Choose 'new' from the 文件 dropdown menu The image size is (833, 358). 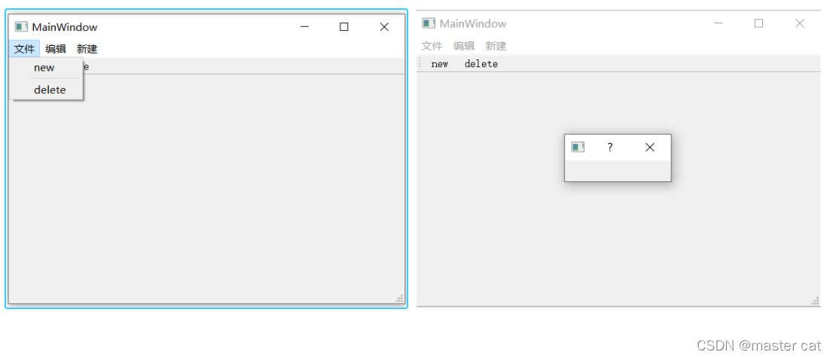tap(46, 68)
